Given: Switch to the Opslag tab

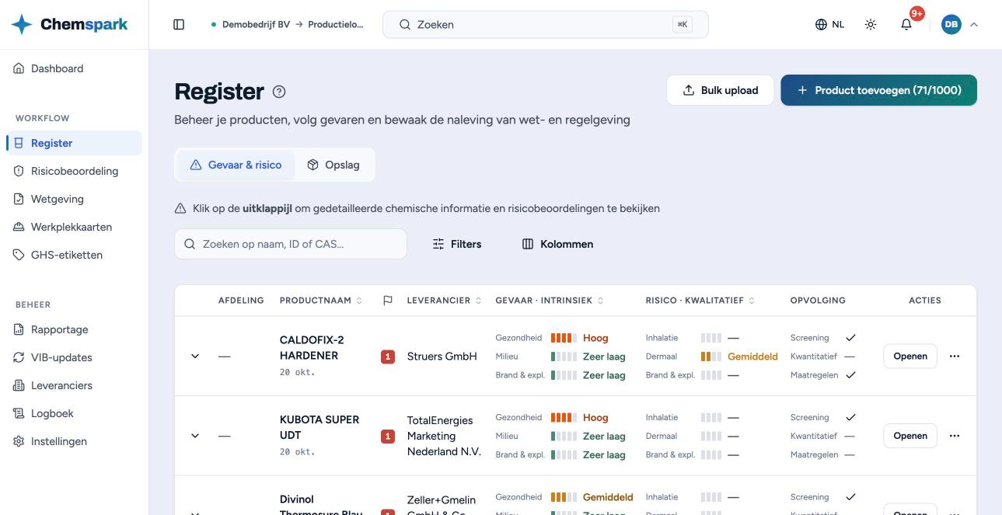Looking at the screenshot, I should click(x=333, y=165).
